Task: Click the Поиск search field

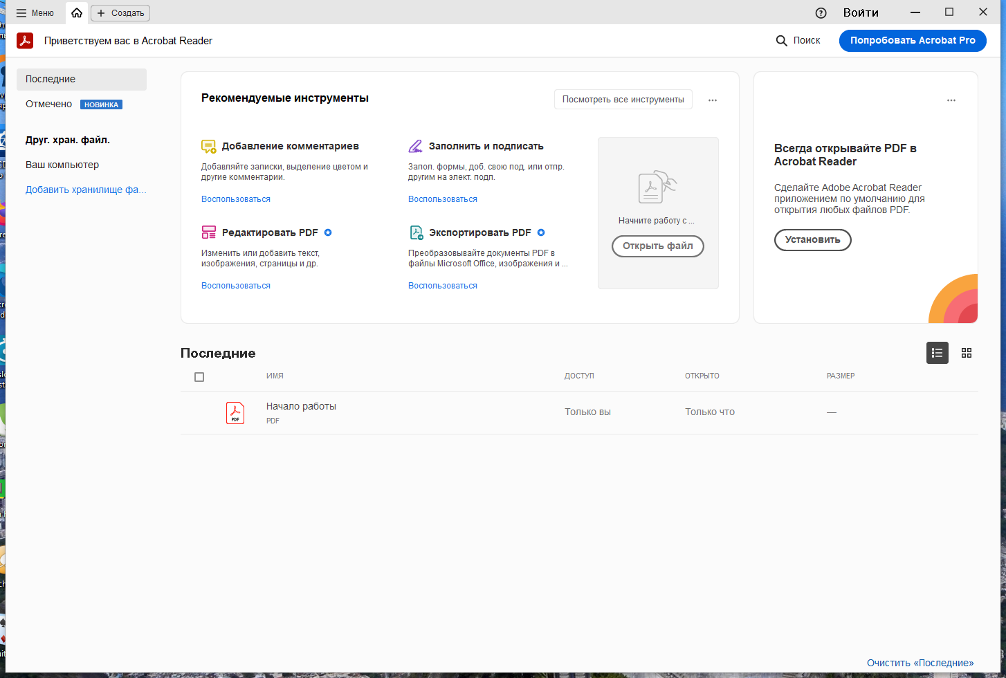Action: click(x=798, y=41)
